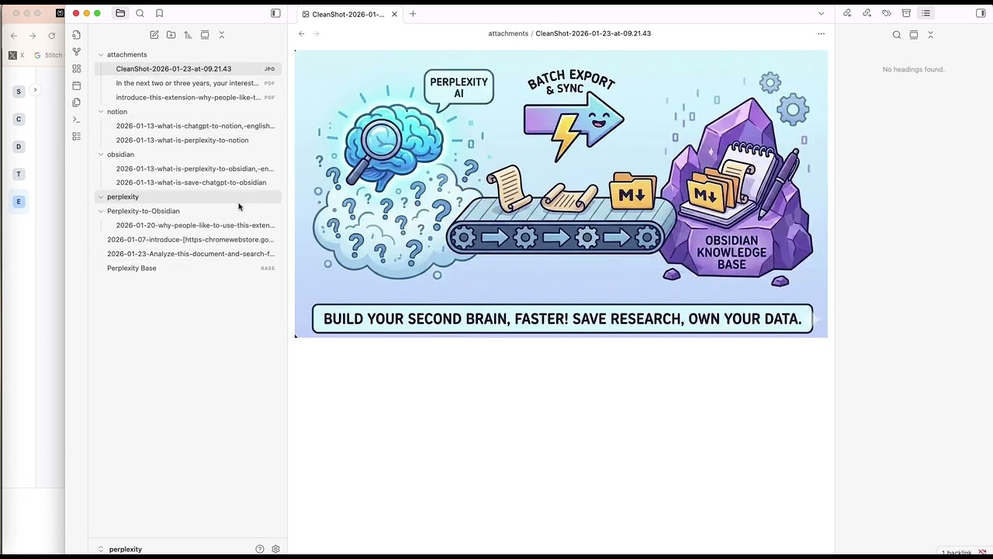Open the Perplexity Base file
Screen dimensions: 993x559
pos(188,268)
